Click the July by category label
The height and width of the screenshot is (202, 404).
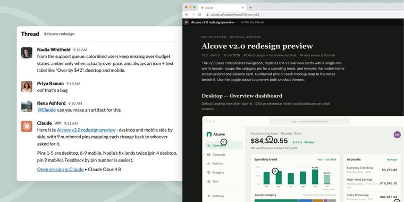pos(265,195)
